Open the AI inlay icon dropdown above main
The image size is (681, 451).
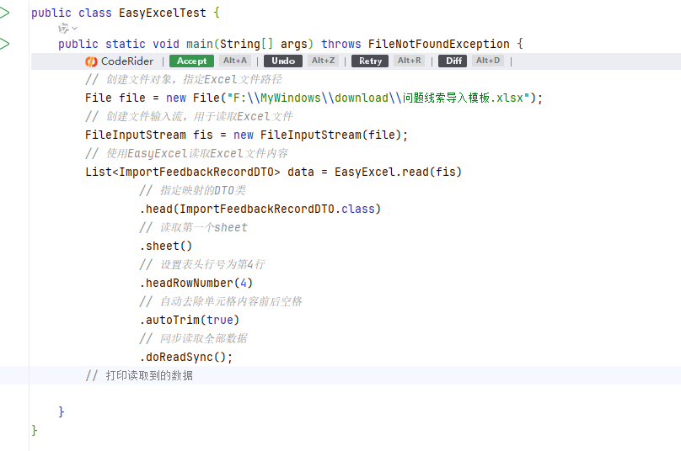(x=67, y=29)
